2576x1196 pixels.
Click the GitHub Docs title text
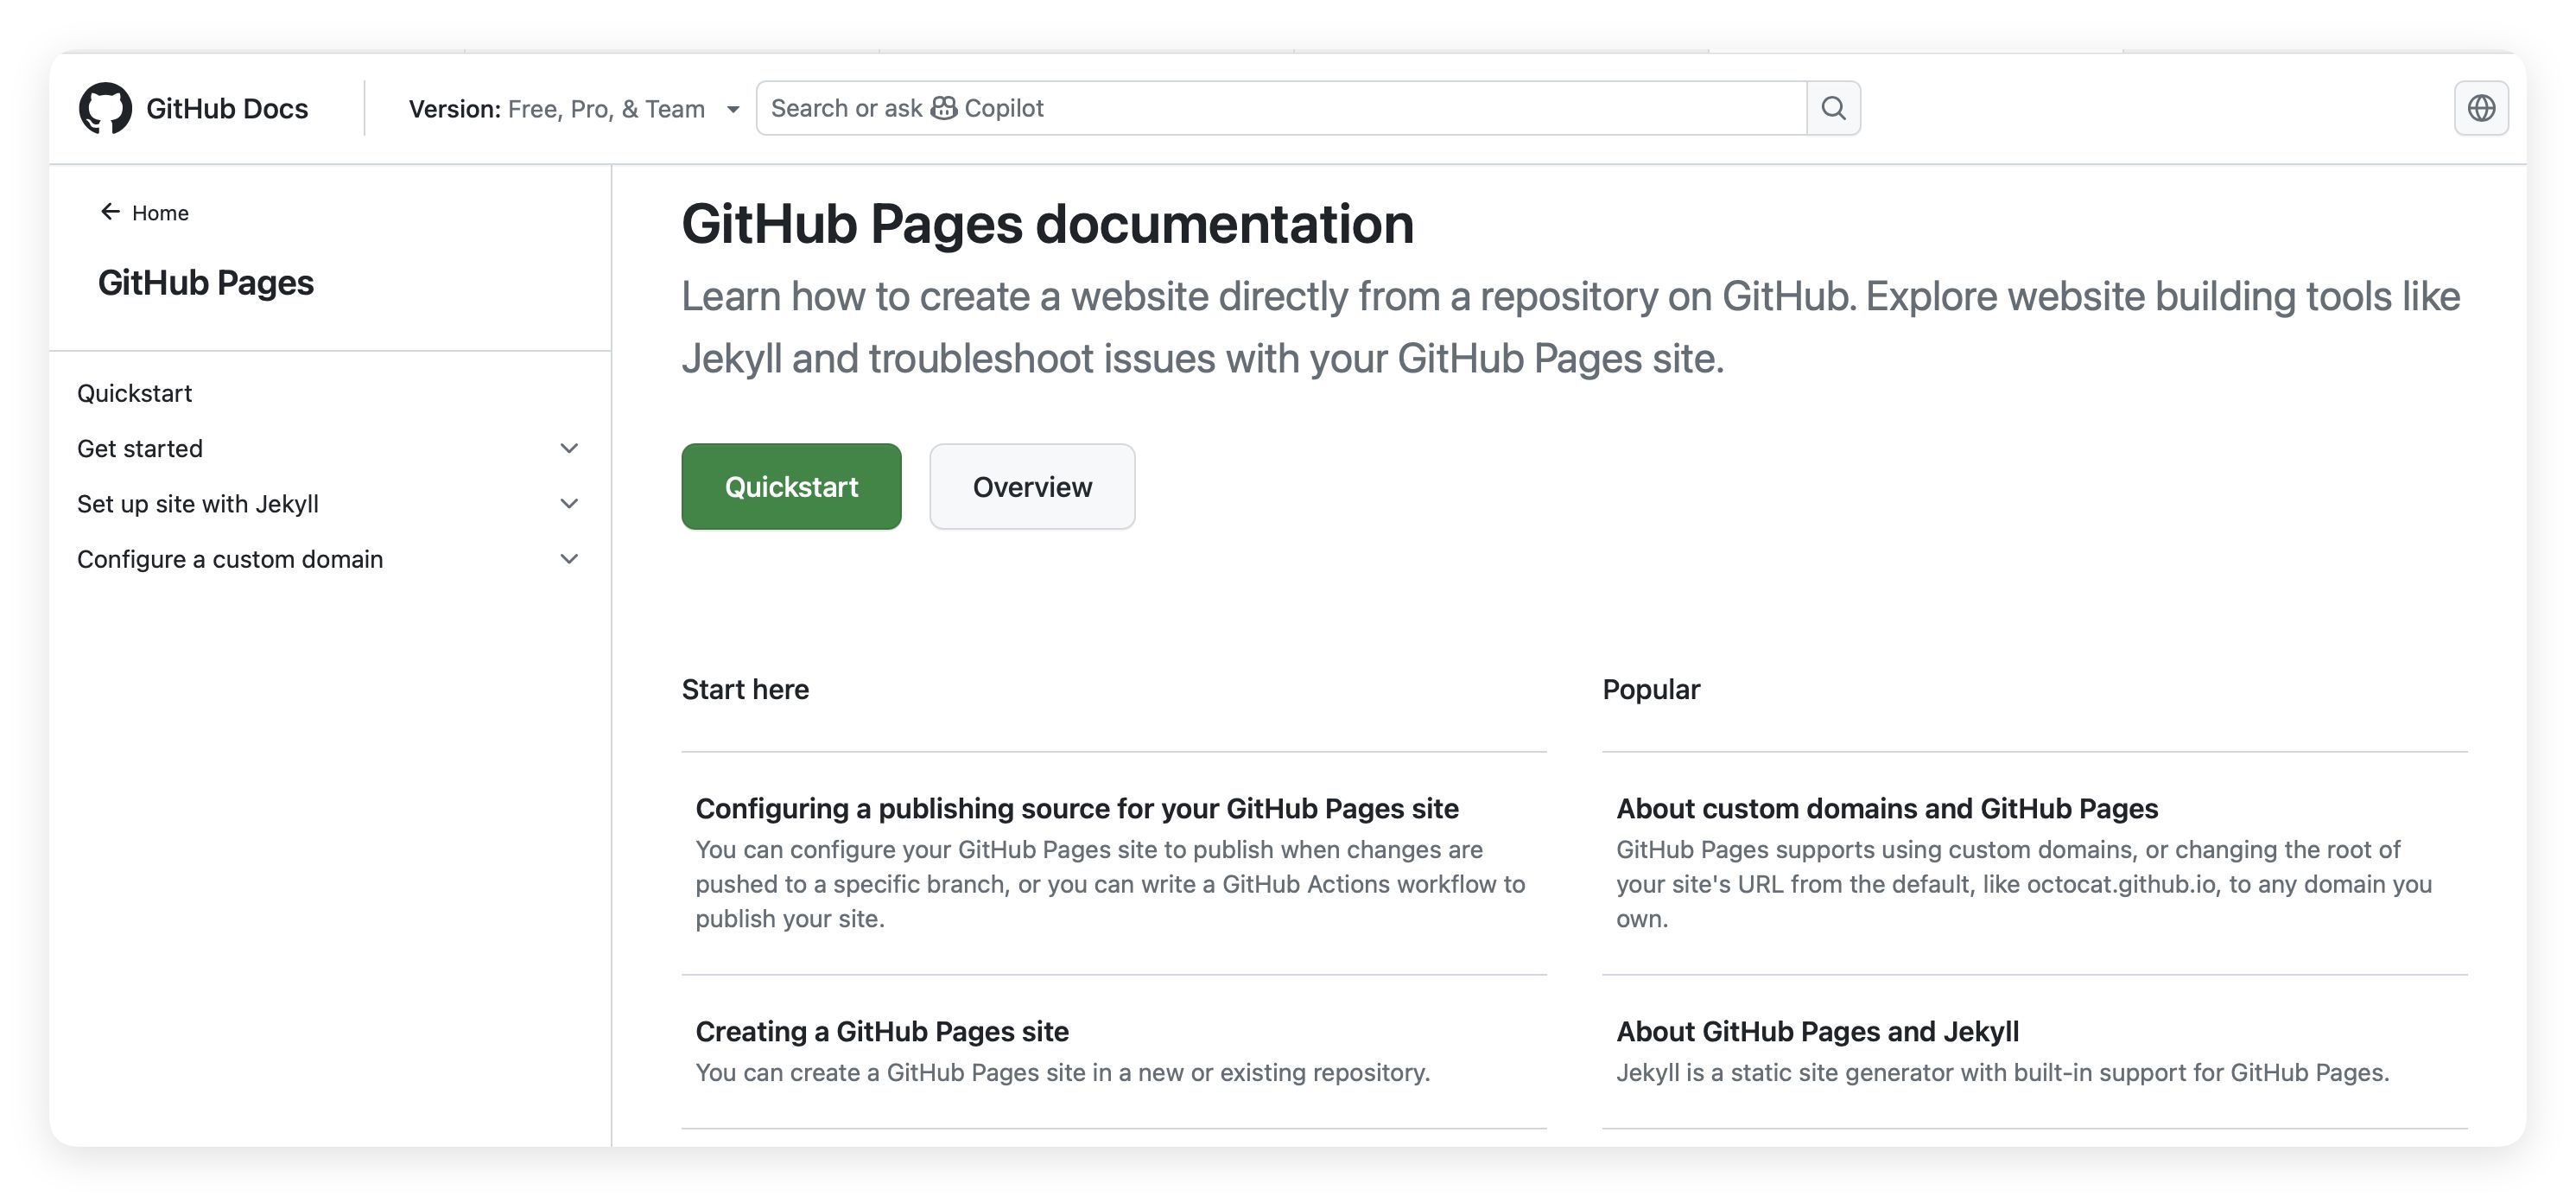click(227, 108)
